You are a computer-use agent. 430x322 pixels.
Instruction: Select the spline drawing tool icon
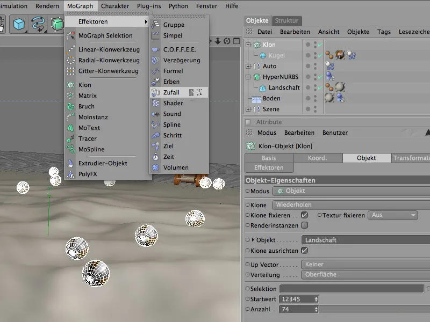(38, 24)
